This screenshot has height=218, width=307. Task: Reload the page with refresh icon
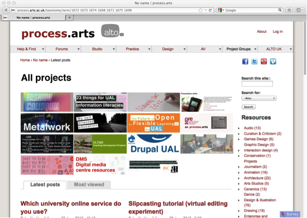pyautogui.click(x=210, y=10)
